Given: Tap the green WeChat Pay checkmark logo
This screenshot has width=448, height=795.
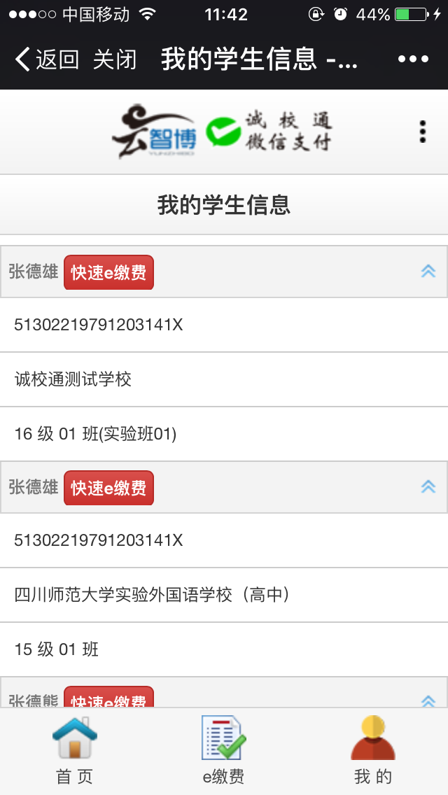Looking at the screenshot, I should (x=223, y=132).
